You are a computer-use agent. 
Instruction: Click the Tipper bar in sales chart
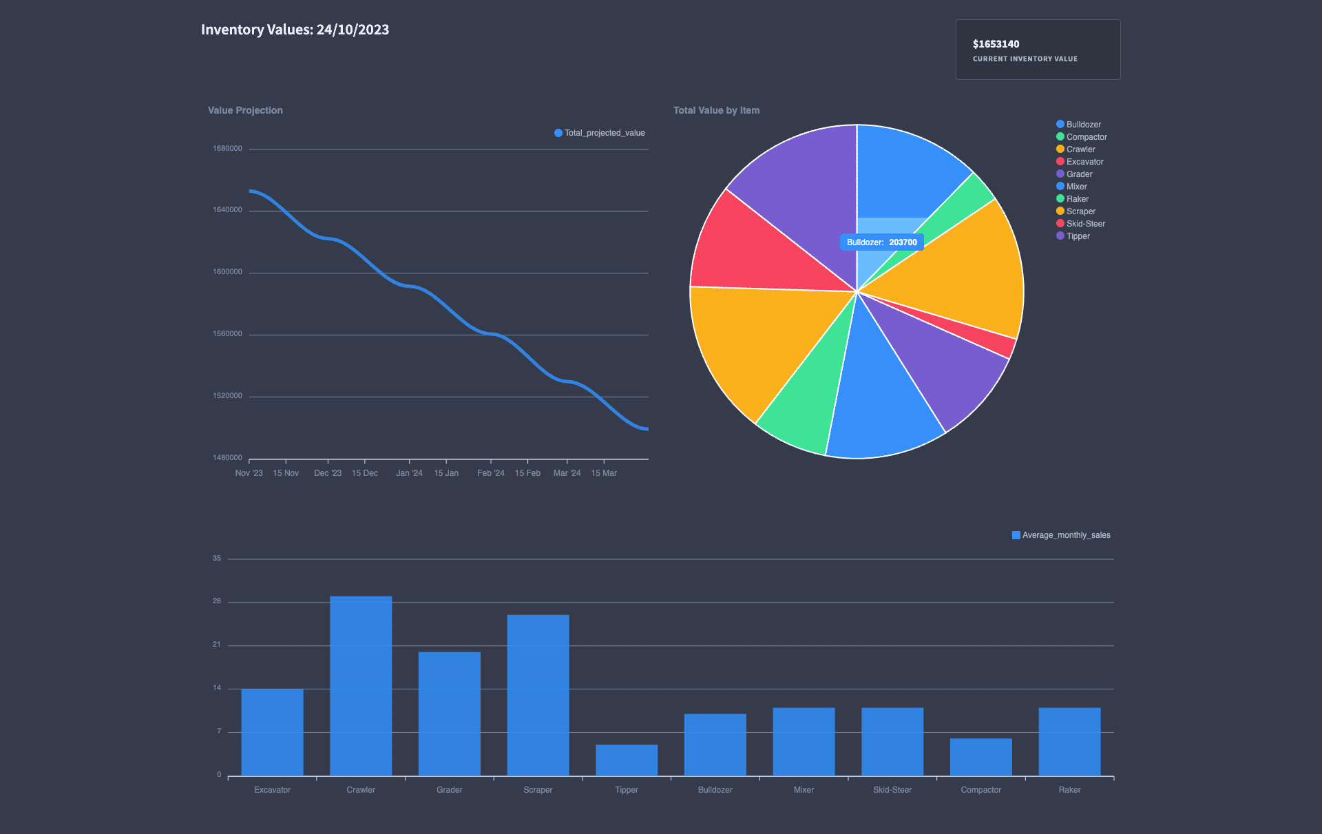click(x=627, y=760)
